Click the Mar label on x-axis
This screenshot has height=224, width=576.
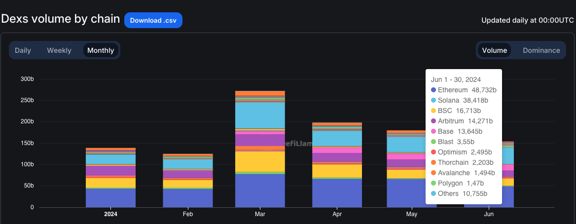coord(260,214)
